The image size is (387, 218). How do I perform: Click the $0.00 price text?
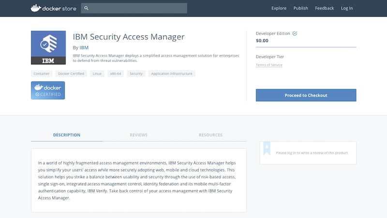(x=262, y=41)
